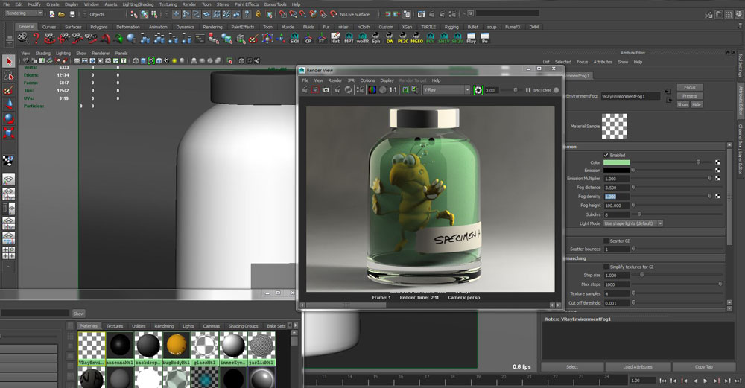745x388 pixels.
Task: Open the Bonus Tools menu
Action: (x=275, y=4)
